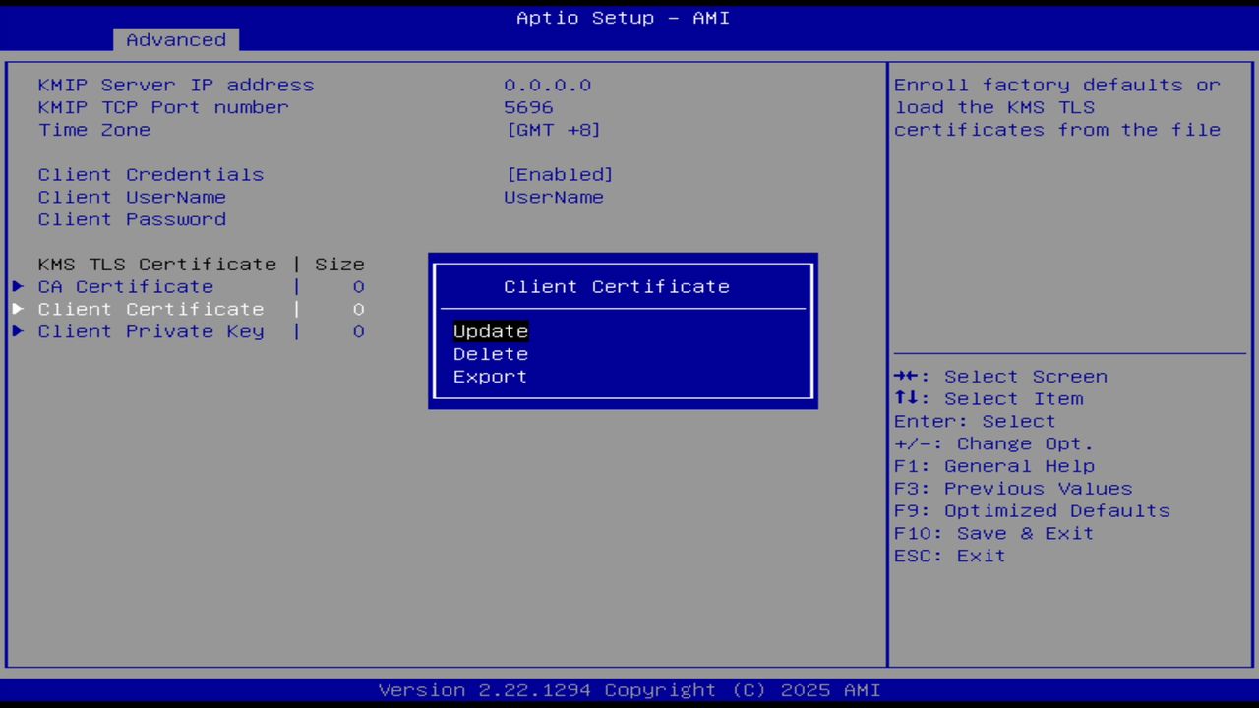
Task: Click the F1: General Help hint
Action: click(x=994, y=466)
